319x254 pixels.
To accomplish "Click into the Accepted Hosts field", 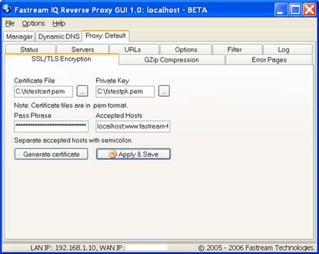I will pyautogui.click(x=133, y=126).
